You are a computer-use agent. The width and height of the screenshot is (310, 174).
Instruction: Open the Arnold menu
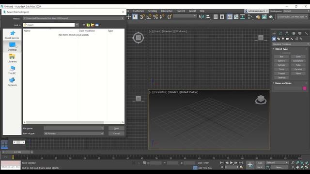click(192, 11)
